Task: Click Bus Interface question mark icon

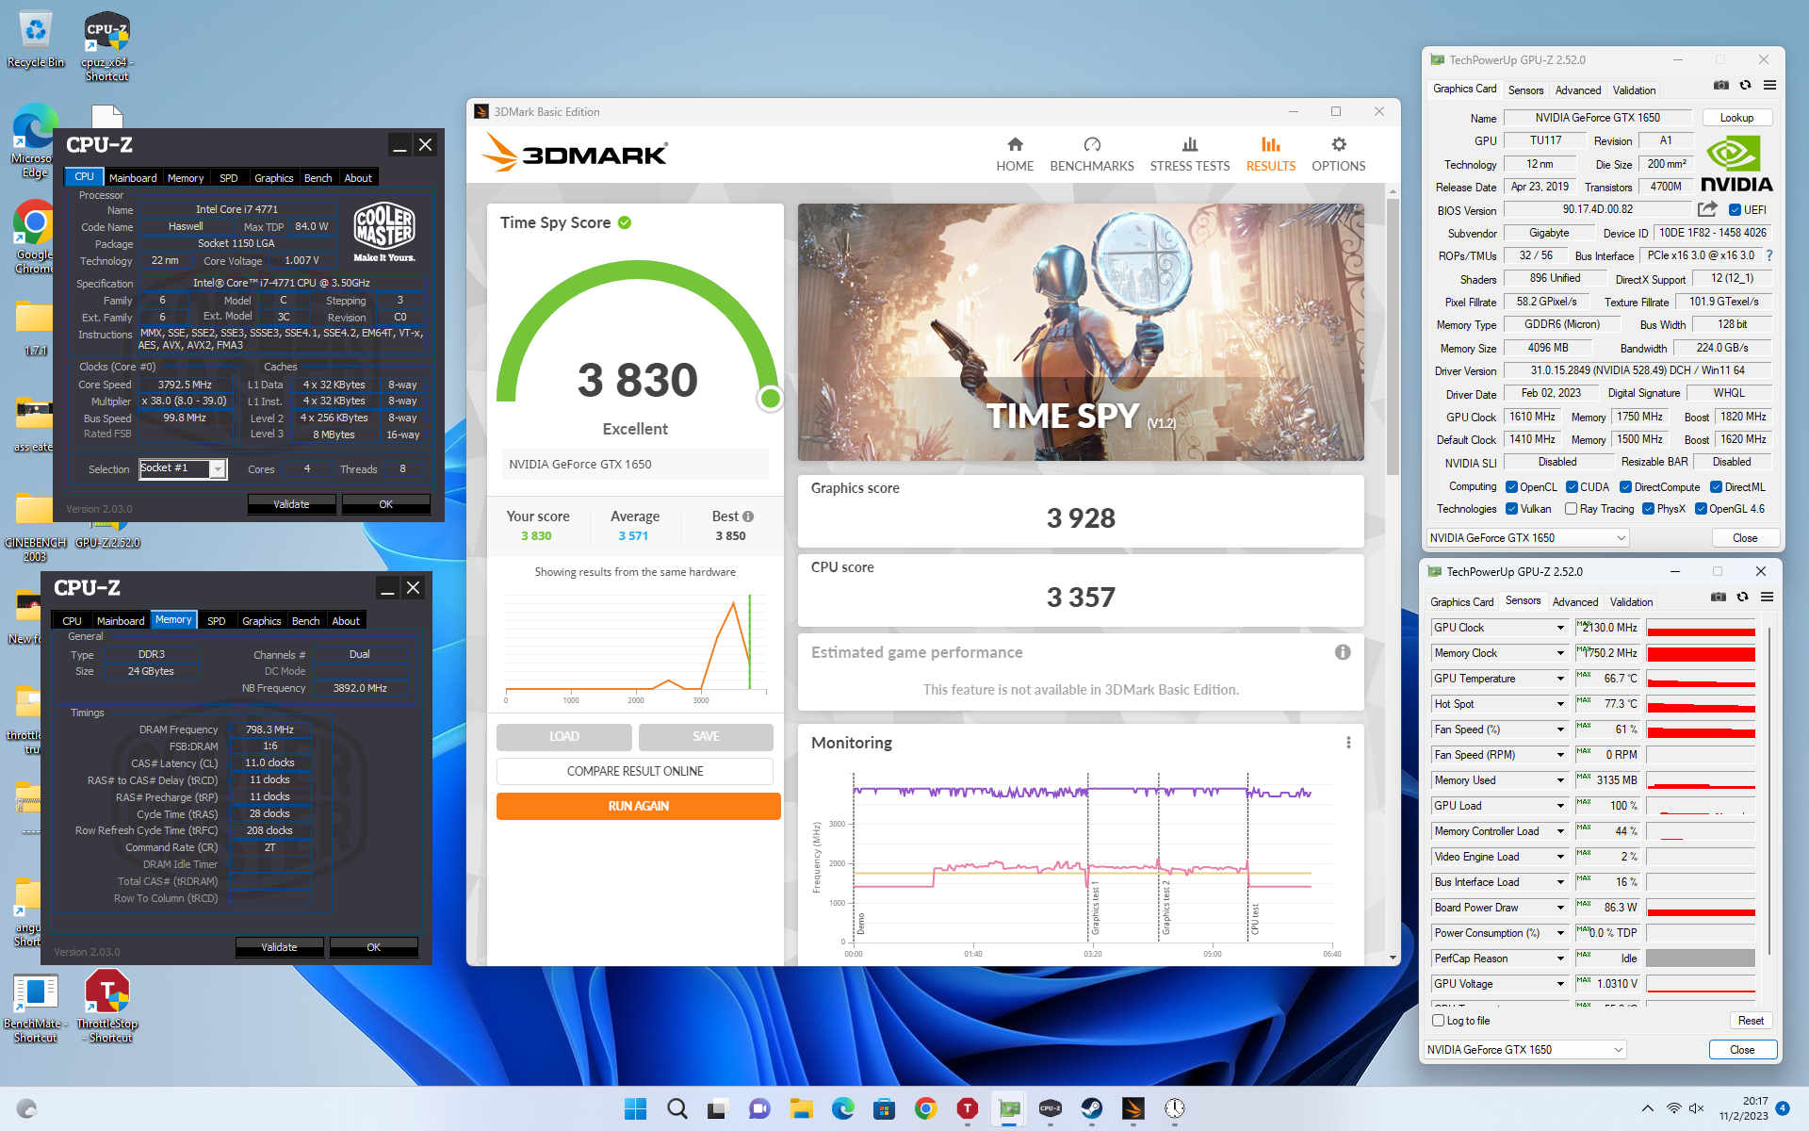Action: (1768, 255)
